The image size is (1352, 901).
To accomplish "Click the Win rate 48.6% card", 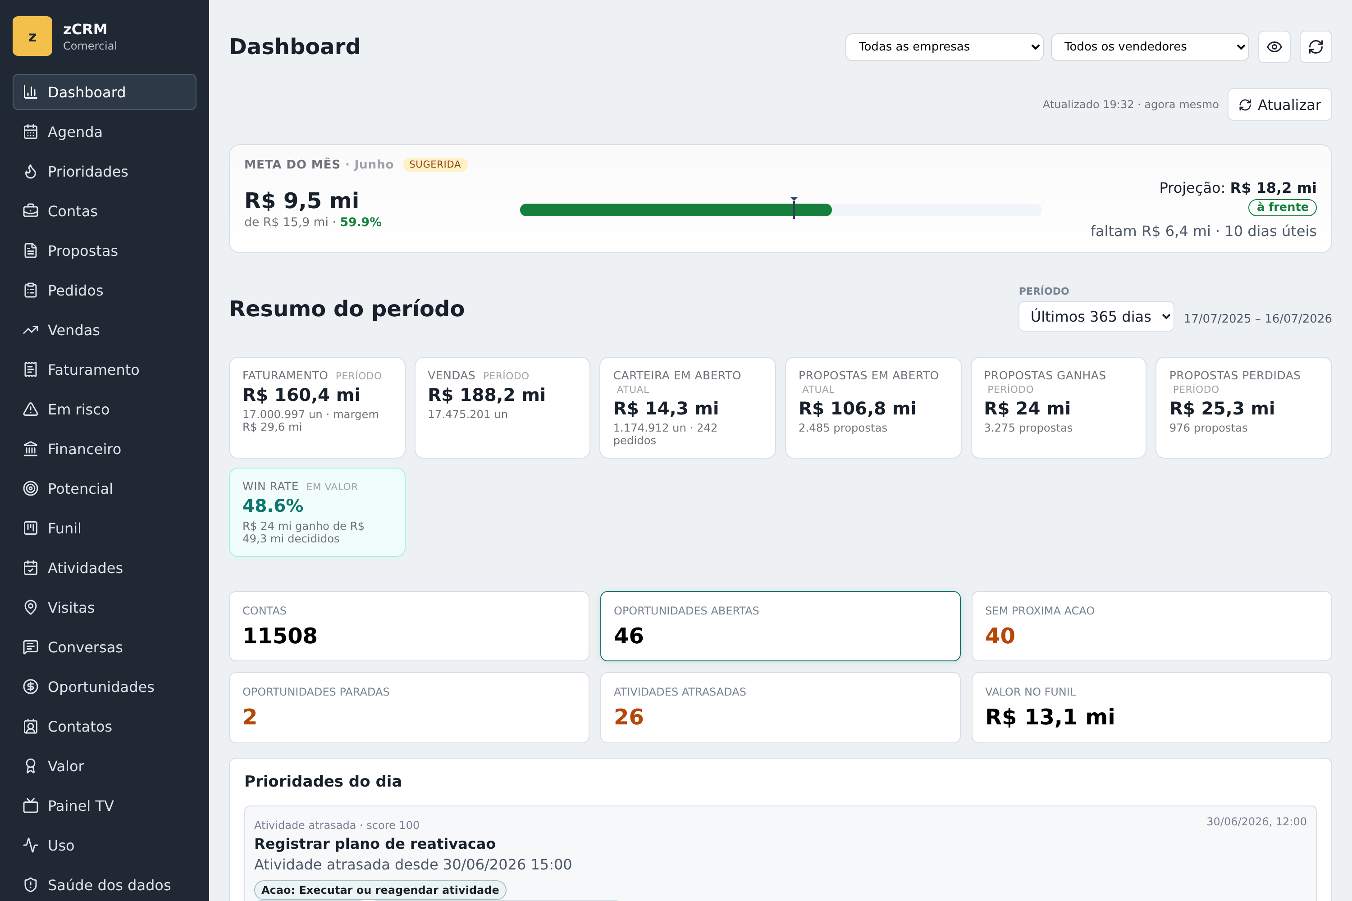I will [x=317, y=512].
